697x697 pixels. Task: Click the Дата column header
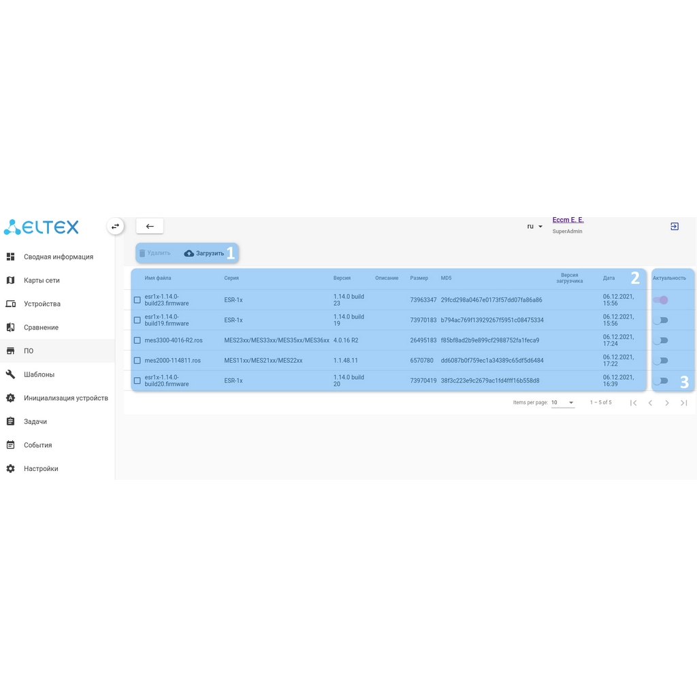click(x=609, y=278)
